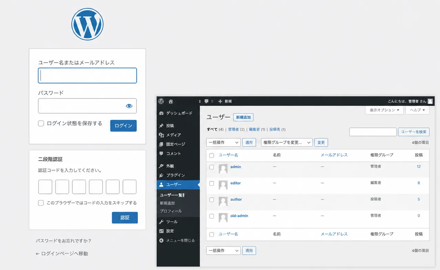
Task: Expand ヘルプ panel
Action: (x=418, y=110)
